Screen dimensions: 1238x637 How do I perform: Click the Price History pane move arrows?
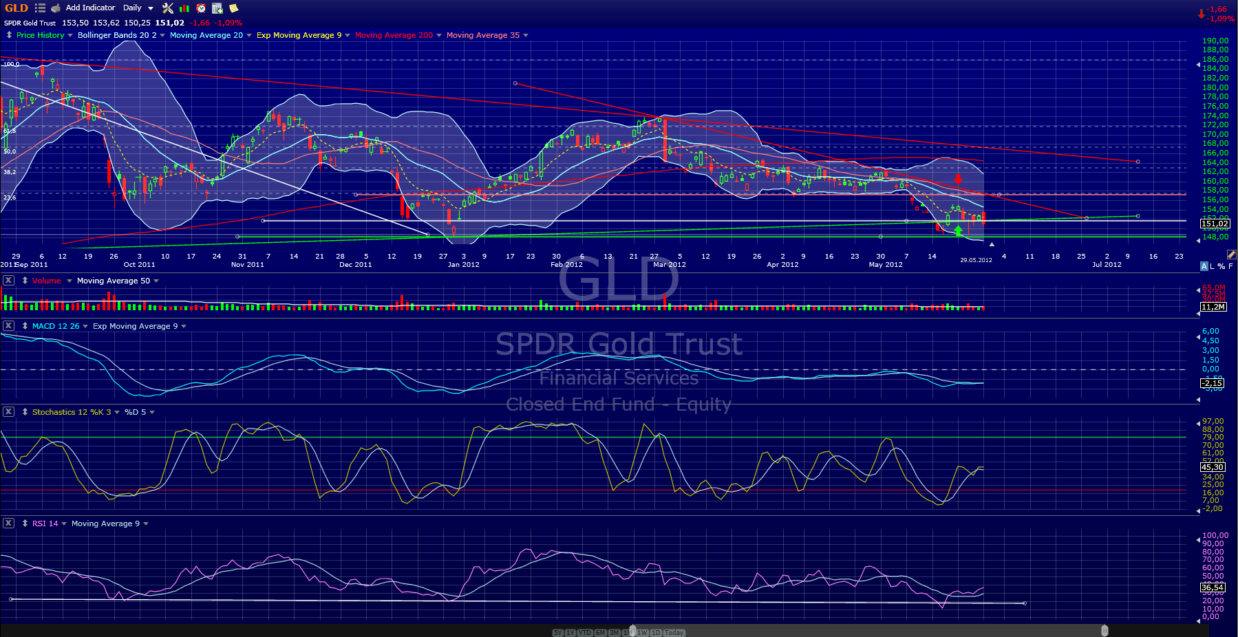point(9,35)
